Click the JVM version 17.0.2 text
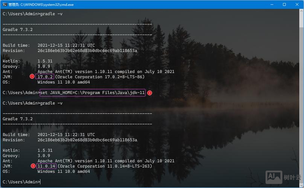 tap(45, 77)
